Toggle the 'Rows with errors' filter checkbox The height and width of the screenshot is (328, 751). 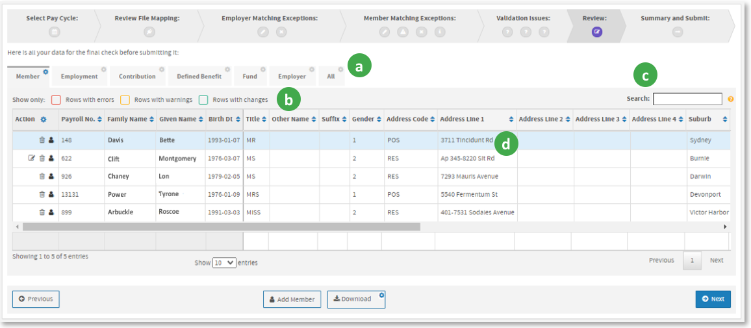(x=56, y=100)
